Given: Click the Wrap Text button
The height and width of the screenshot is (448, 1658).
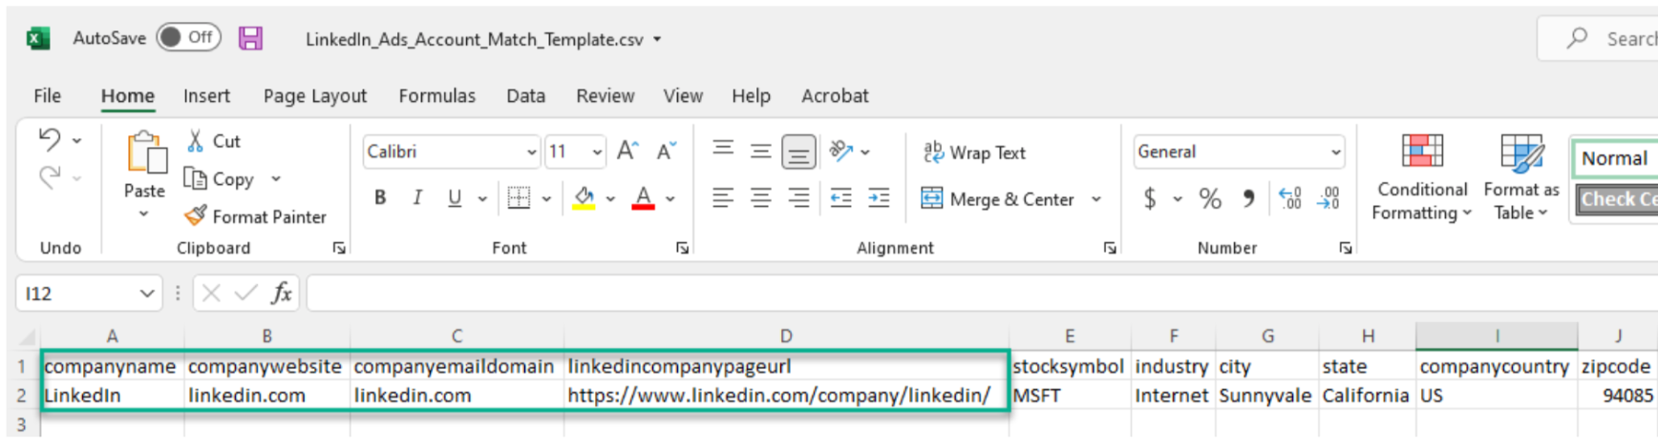Looking at the screenshot, I should [x=974, y=153].
